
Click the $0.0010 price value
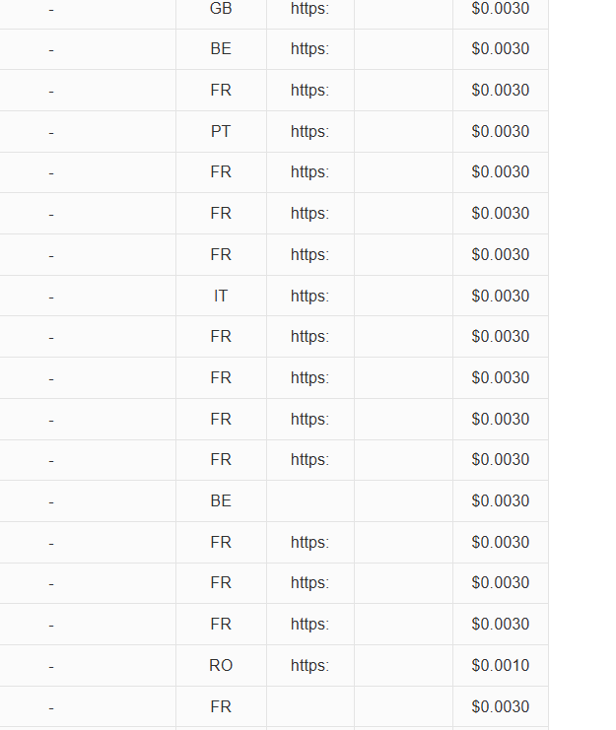click(500, 665)
